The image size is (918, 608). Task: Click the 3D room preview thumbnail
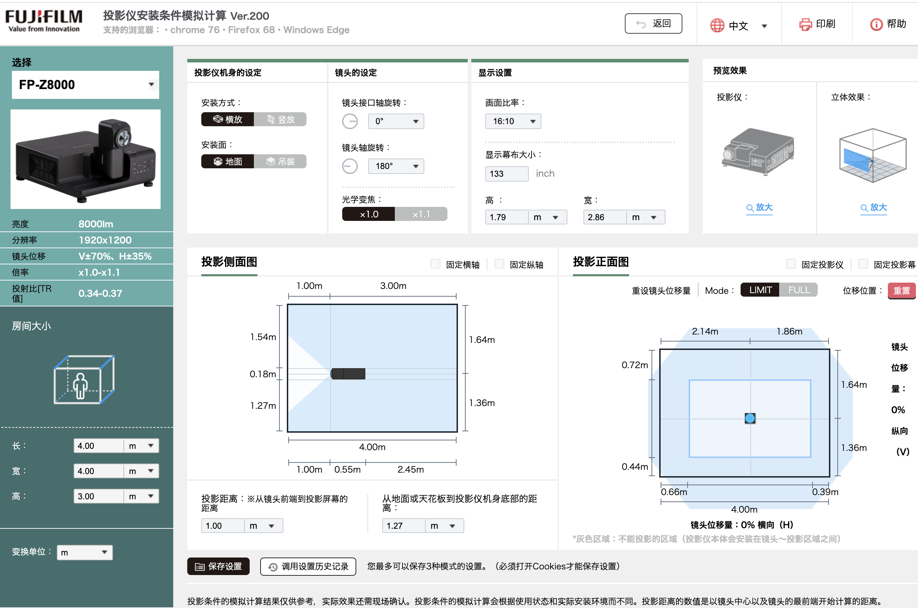pyautogui.click(x=873, y=155)
